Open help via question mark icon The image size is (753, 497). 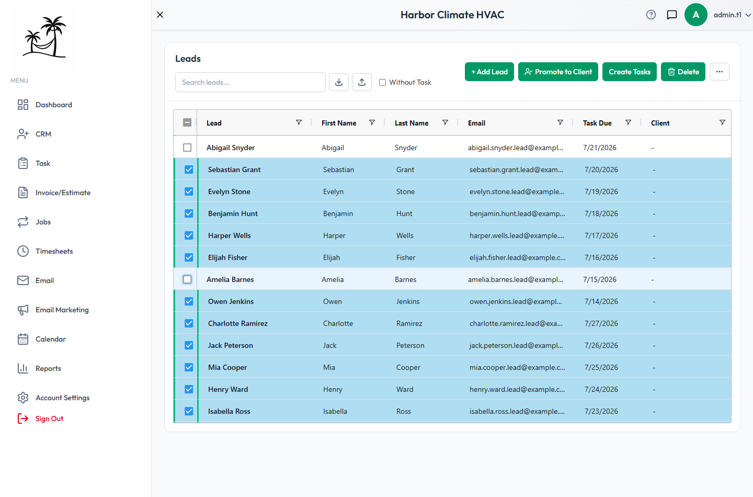651,15
